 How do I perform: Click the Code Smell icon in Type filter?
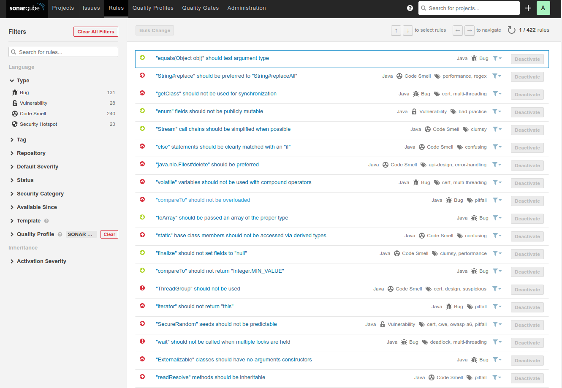[x=16, y=113]
